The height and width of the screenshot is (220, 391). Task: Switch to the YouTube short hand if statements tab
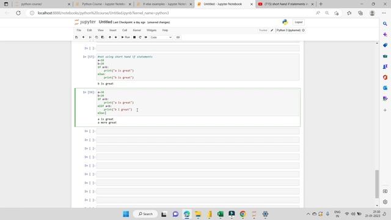[287, 4]
